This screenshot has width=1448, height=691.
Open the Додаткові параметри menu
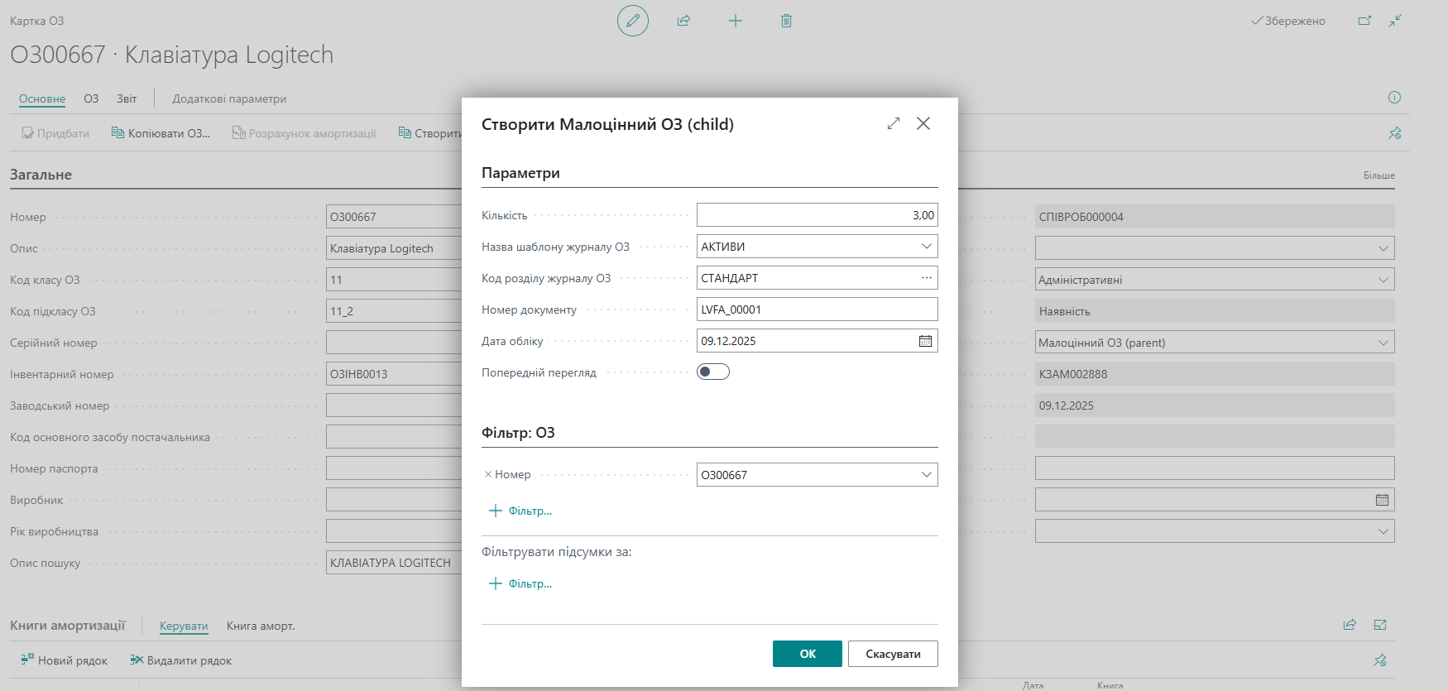click(x=229, y=98)
